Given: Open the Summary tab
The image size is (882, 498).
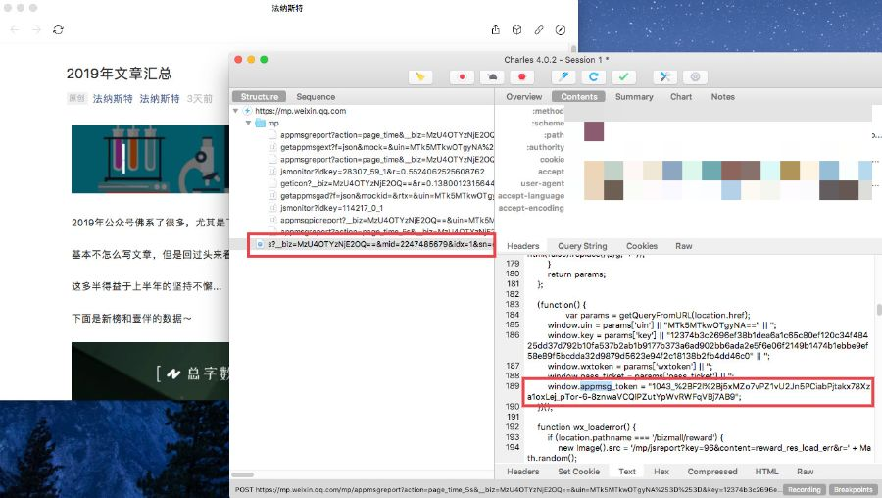Looking at the screenshot, I should pos(634,97).
